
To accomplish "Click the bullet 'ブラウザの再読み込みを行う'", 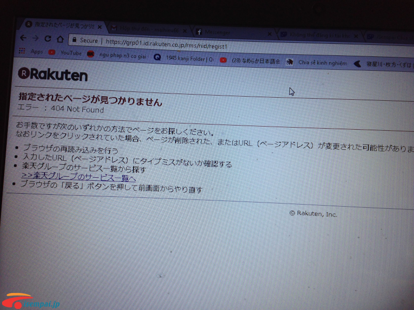I will tap(70, 149).
